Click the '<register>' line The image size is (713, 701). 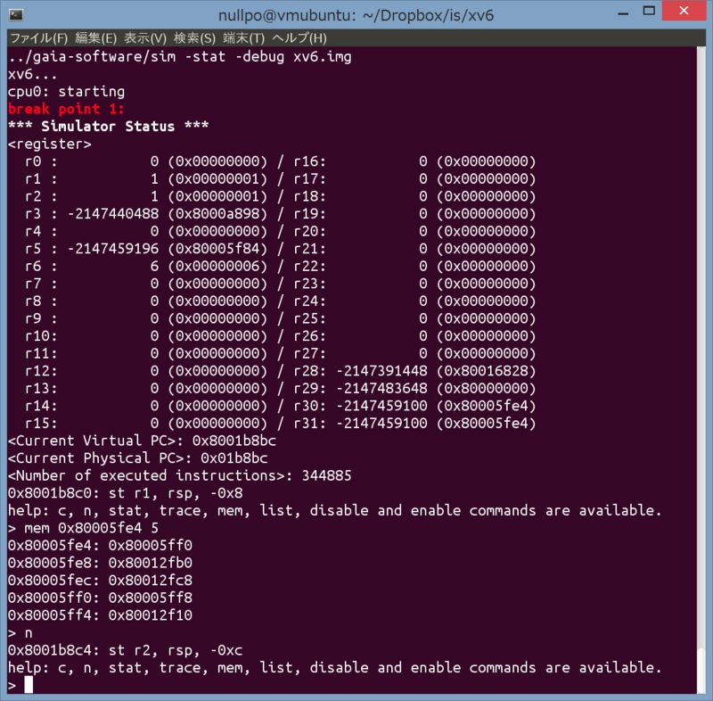[50, 144]
